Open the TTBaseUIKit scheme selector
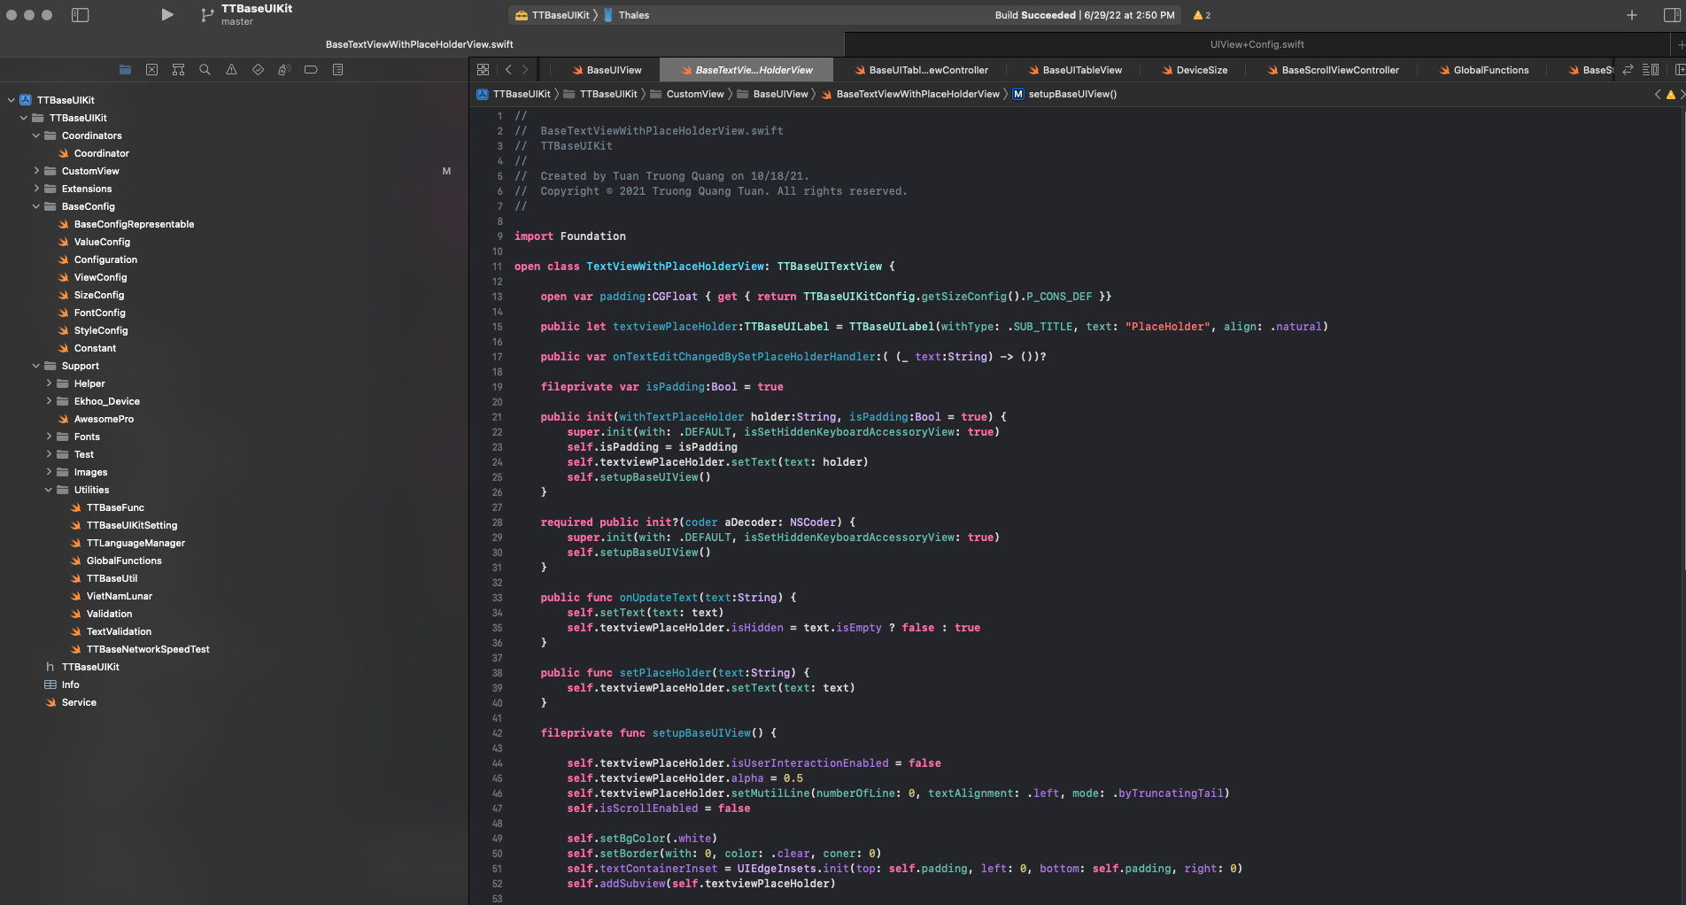1686x905 pixels. (x=553, y=15)
